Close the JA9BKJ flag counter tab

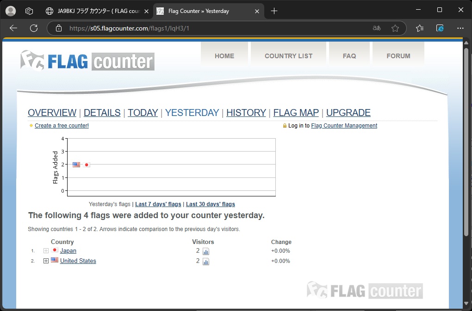(x=146, y=12)
